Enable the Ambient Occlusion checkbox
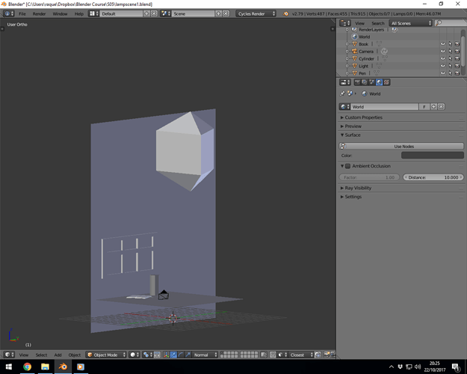The image size is (467, 374). 347,166
